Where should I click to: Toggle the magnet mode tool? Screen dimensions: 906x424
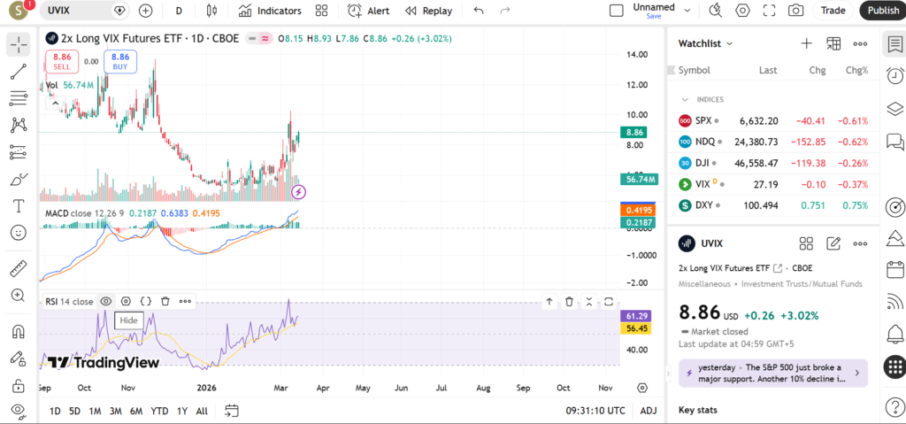(x=18, y=332)
